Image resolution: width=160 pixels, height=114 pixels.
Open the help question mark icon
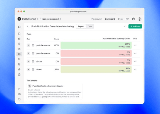(x=19, y=99)
